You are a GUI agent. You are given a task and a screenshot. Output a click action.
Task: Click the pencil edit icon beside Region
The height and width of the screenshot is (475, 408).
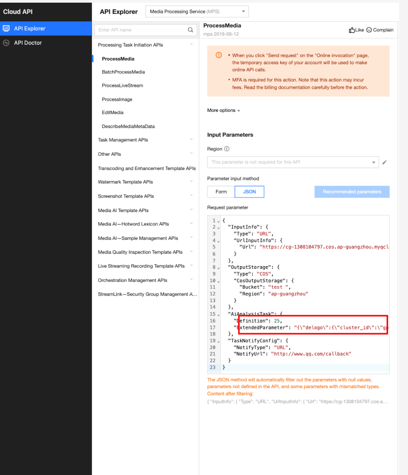(384, 162)
